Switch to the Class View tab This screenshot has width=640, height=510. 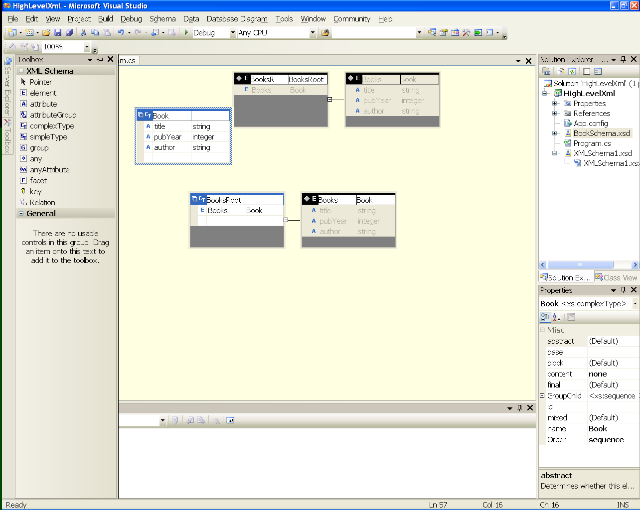pyautogui.click(x=617, y=277)
